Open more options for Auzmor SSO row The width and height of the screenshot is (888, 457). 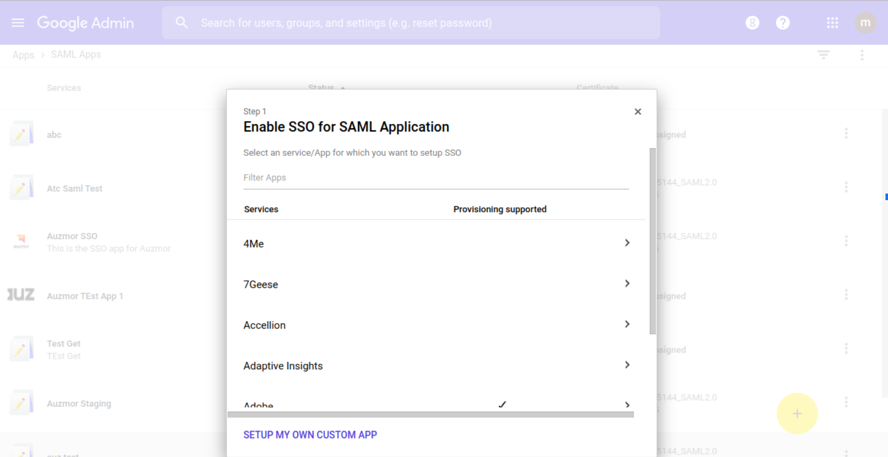(x=846, y=240)
